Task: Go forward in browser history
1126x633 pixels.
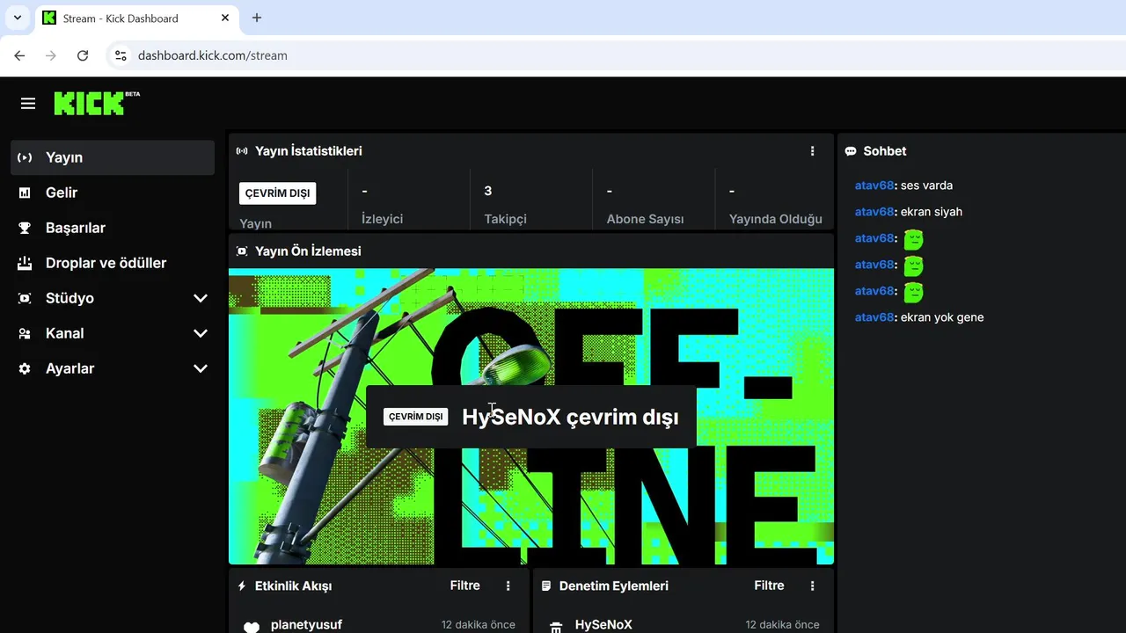Action: 51,55
